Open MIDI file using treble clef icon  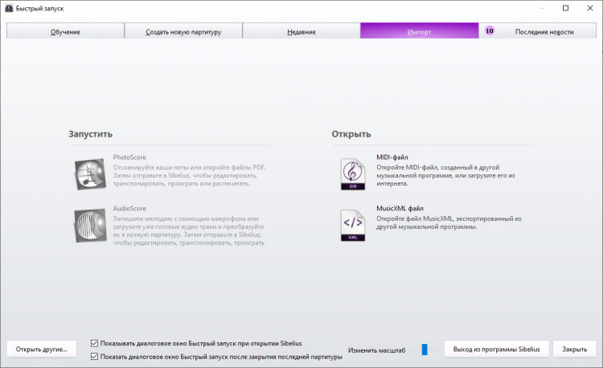pos(353,174)
